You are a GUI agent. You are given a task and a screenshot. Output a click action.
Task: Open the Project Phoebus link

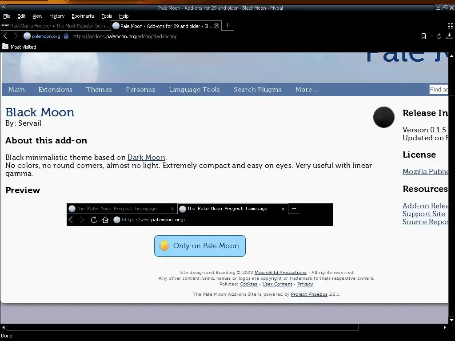point(309,294)
